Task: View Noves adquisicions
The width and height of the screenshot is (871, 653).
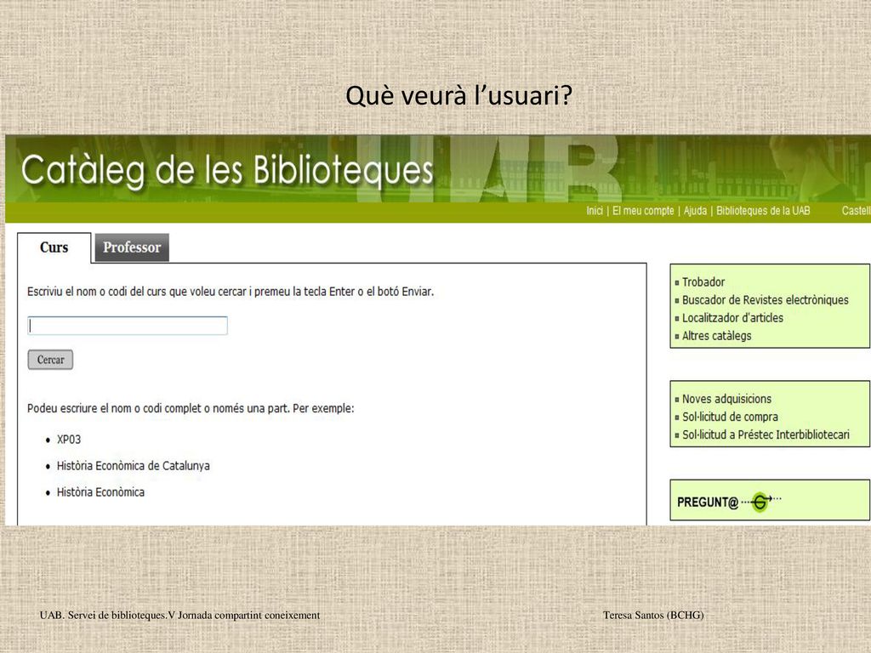Action: pyautogui.click(x=726, y=399)
